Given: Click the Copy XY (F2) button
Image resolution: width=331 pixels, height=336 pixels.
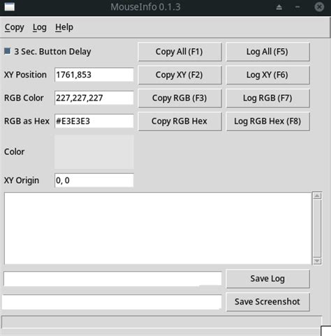Looking at the screenshot, I should (x=179, y=75).
